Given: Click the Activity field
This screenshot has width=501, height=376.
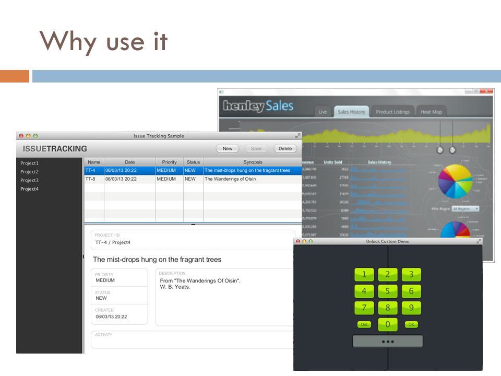Looking at the screenshot, I should (193, 339).
